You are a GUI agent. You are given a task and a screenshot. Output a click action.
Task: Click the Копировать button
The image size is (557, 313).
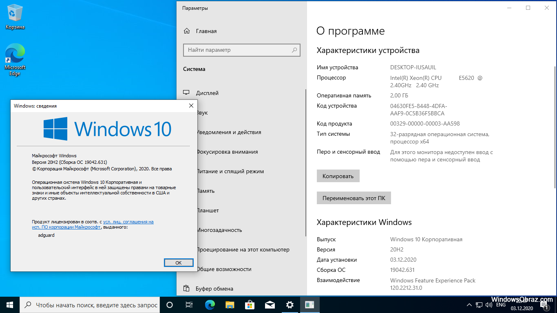(x=338, y=176)
